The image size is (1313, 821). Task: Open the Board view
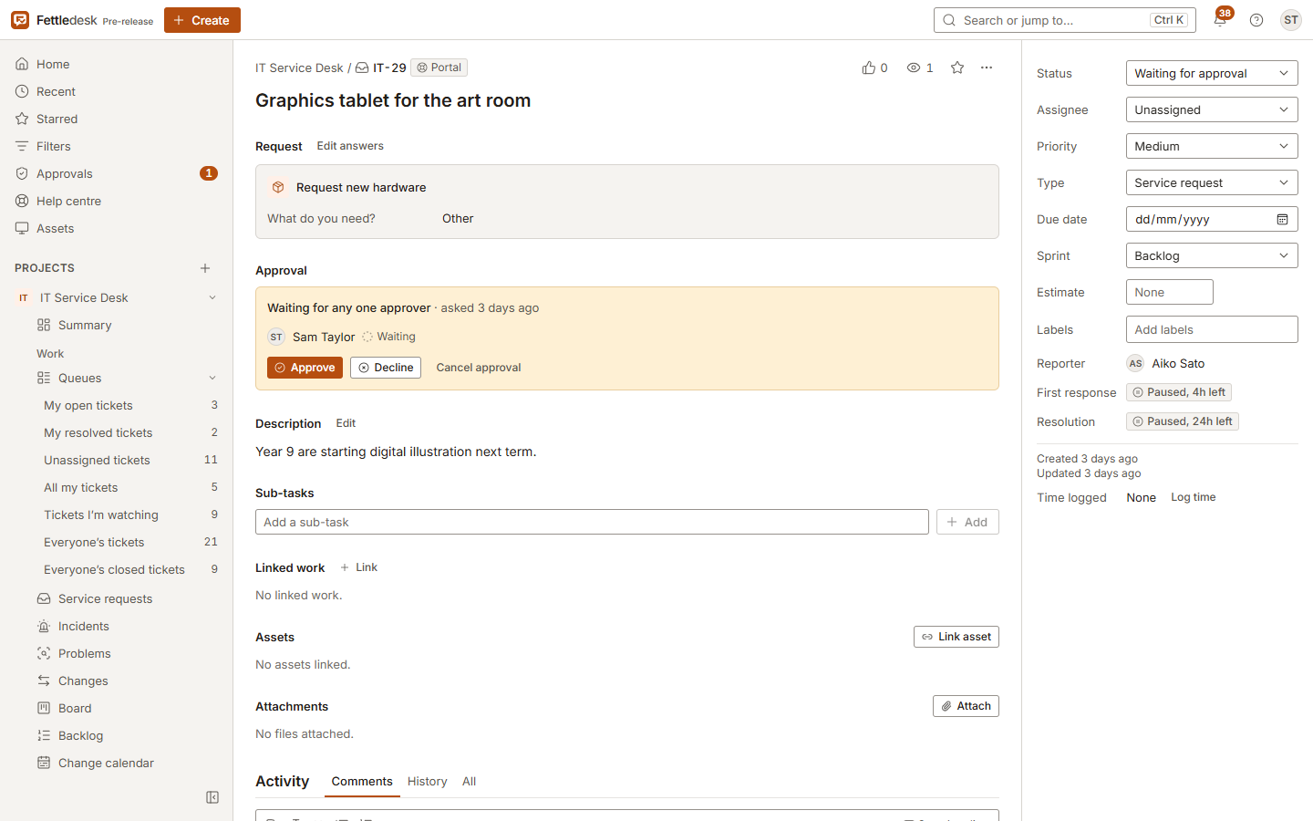[128, 708]
